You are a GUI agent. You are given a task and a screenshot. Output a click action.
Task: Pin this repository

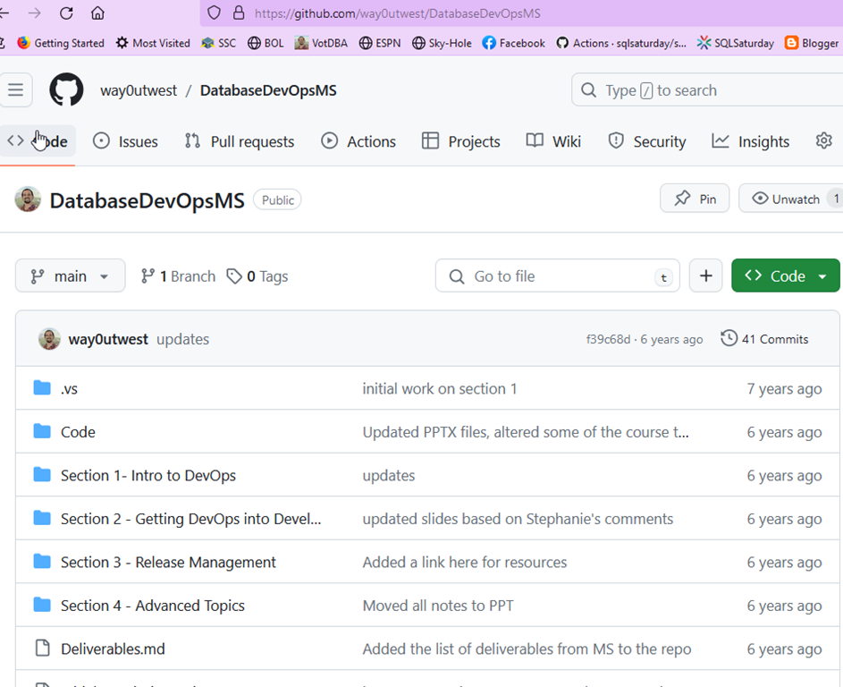[695, 199]
